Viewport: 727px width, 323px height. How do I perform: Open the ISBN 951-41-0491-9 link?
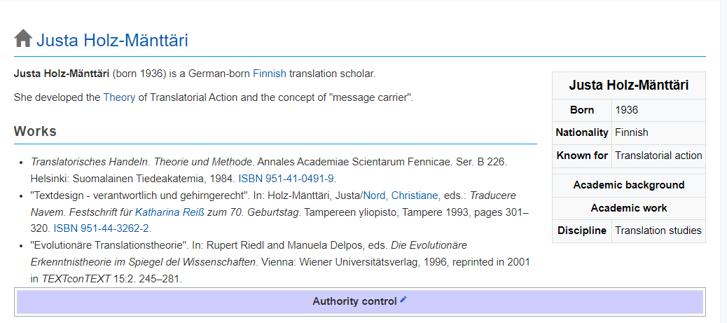286,178
